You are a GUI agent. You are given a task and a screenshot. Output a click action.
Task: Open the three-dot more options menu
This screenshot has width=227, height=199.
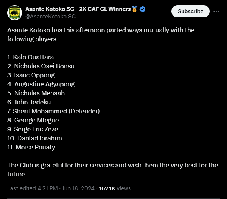[216, 11]
